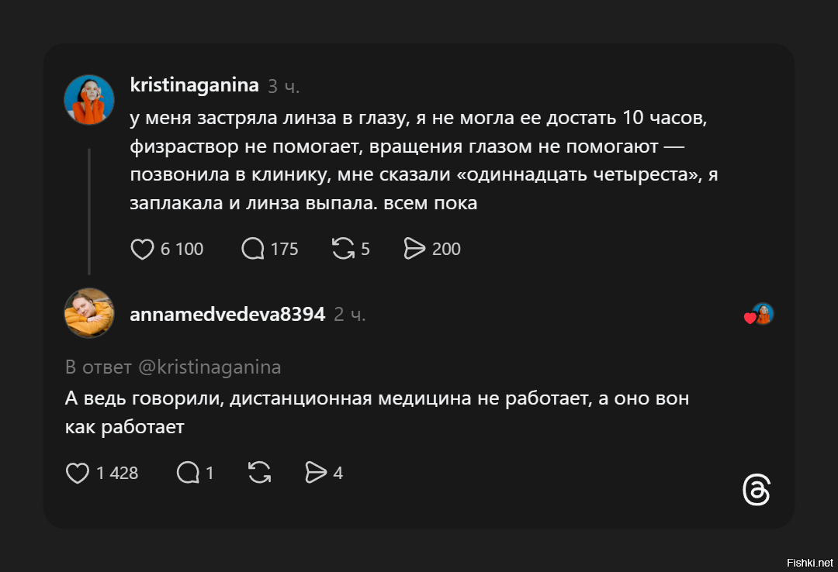
Task: Click the username kristinaganina
Action: point(194,85)
